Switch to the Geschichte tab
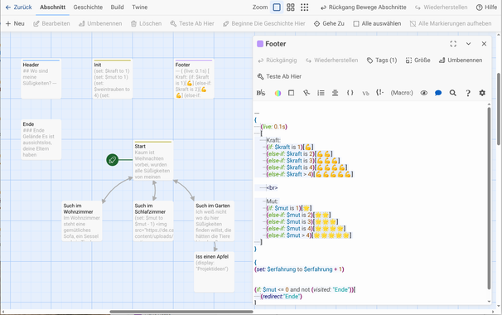 (x=88, y=7)
